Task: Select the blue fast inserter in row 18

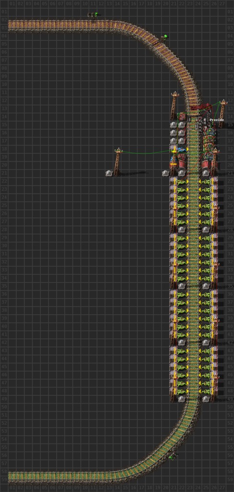Action: 181,150
